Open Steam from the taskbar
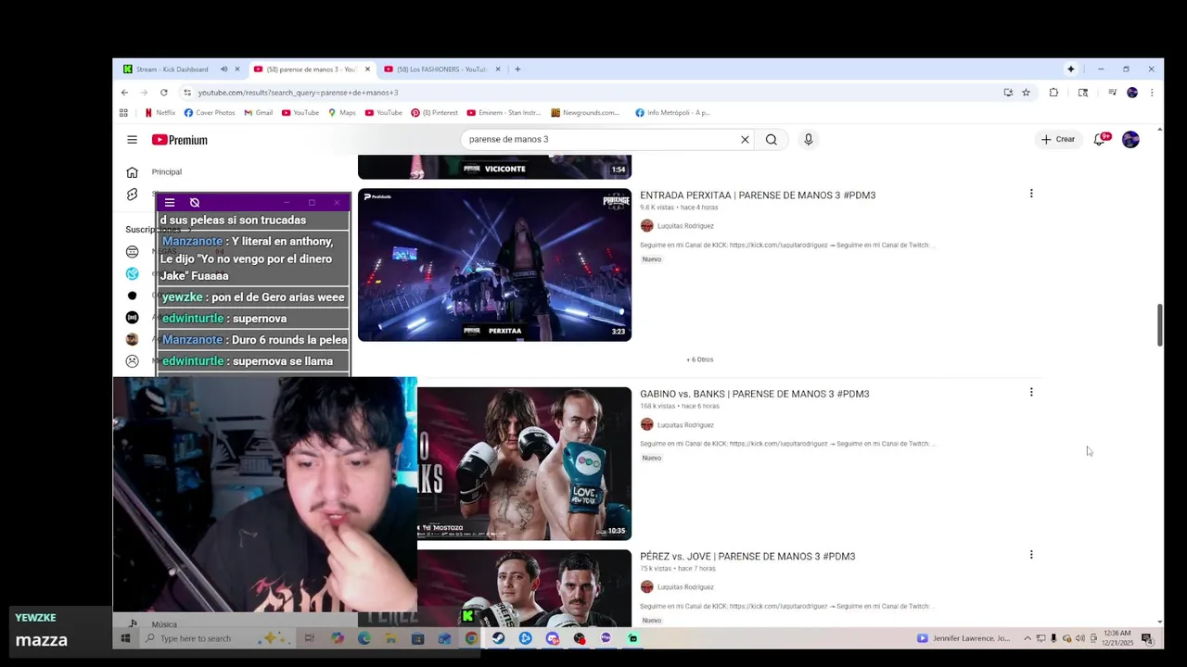 [x=499, y=638]
